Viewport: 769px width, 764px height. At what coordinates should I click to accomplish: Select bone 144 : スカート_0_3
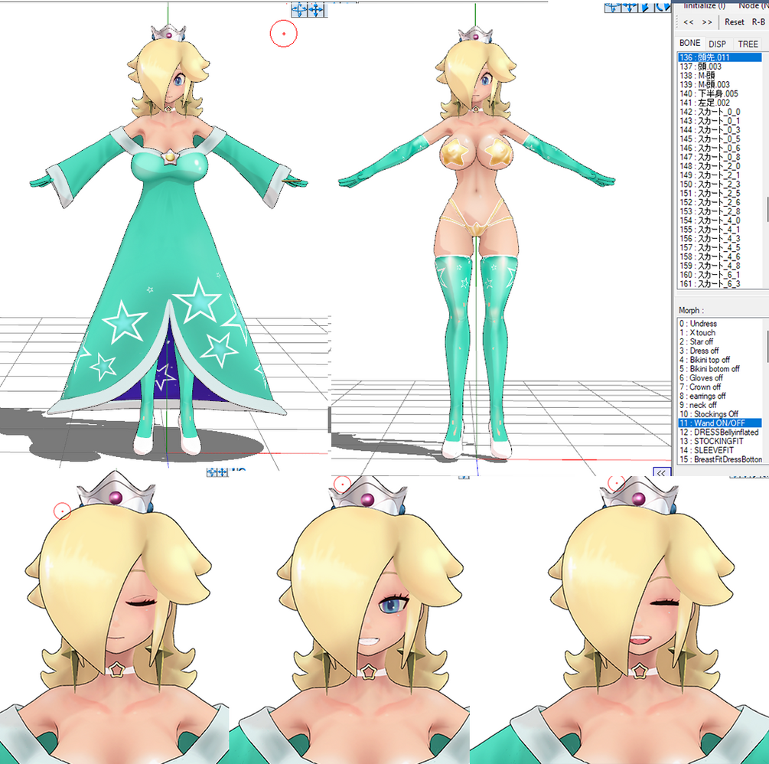click(x=719, y=130)
